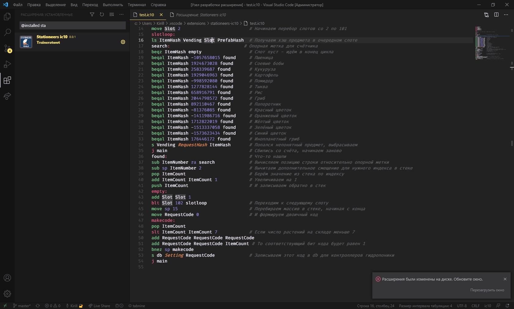Open the Manage gear in activity bar
Image resolution: width=514 pixels, height=309 pixels.
[7, 294]
